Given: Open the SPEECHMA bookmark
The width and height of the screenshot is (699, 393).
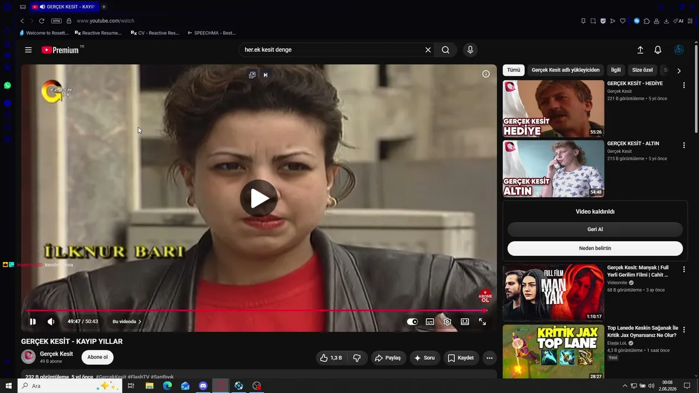Looking at the screenshot, I should [211, 33].
